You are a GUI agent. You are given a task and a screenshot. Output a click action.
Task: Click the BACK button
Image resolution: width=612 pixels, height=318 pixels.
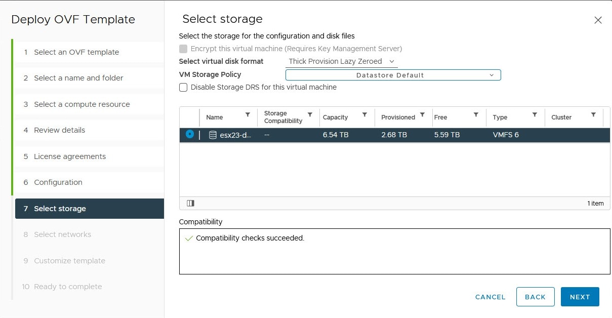coord(536,297)
